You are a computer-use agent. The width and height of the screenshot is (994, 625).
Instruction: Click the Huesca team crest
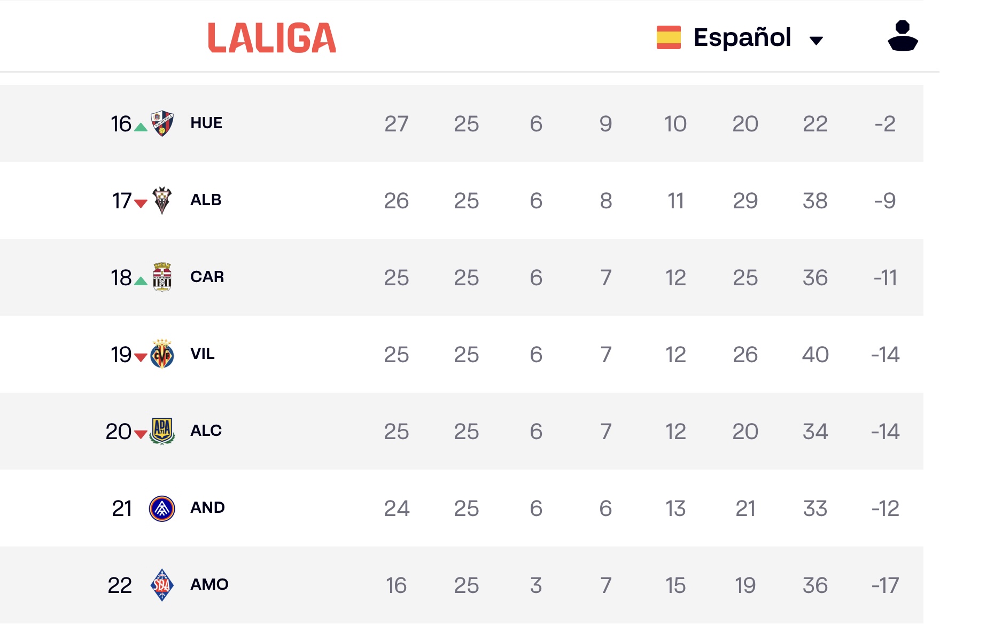click(x=162, y=123)
